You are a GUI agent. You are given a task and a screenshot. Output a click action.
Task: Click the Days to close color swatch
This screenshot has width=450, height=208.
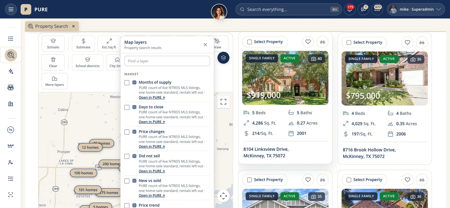tap(134, 107)
